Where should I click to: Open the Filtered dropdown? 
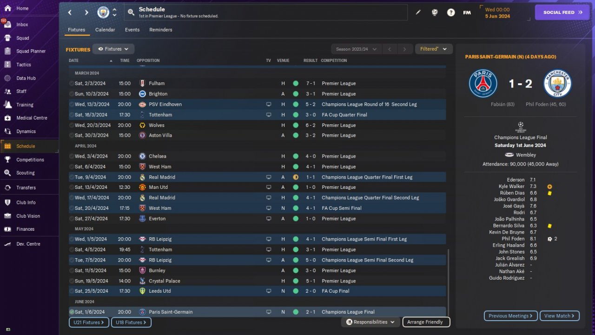(434, 49)
